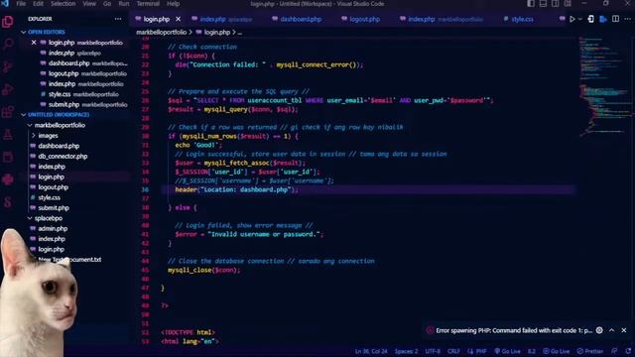Collapse the splacebpo folder
Screen dimensions: 635x357
tap(49, 218)
